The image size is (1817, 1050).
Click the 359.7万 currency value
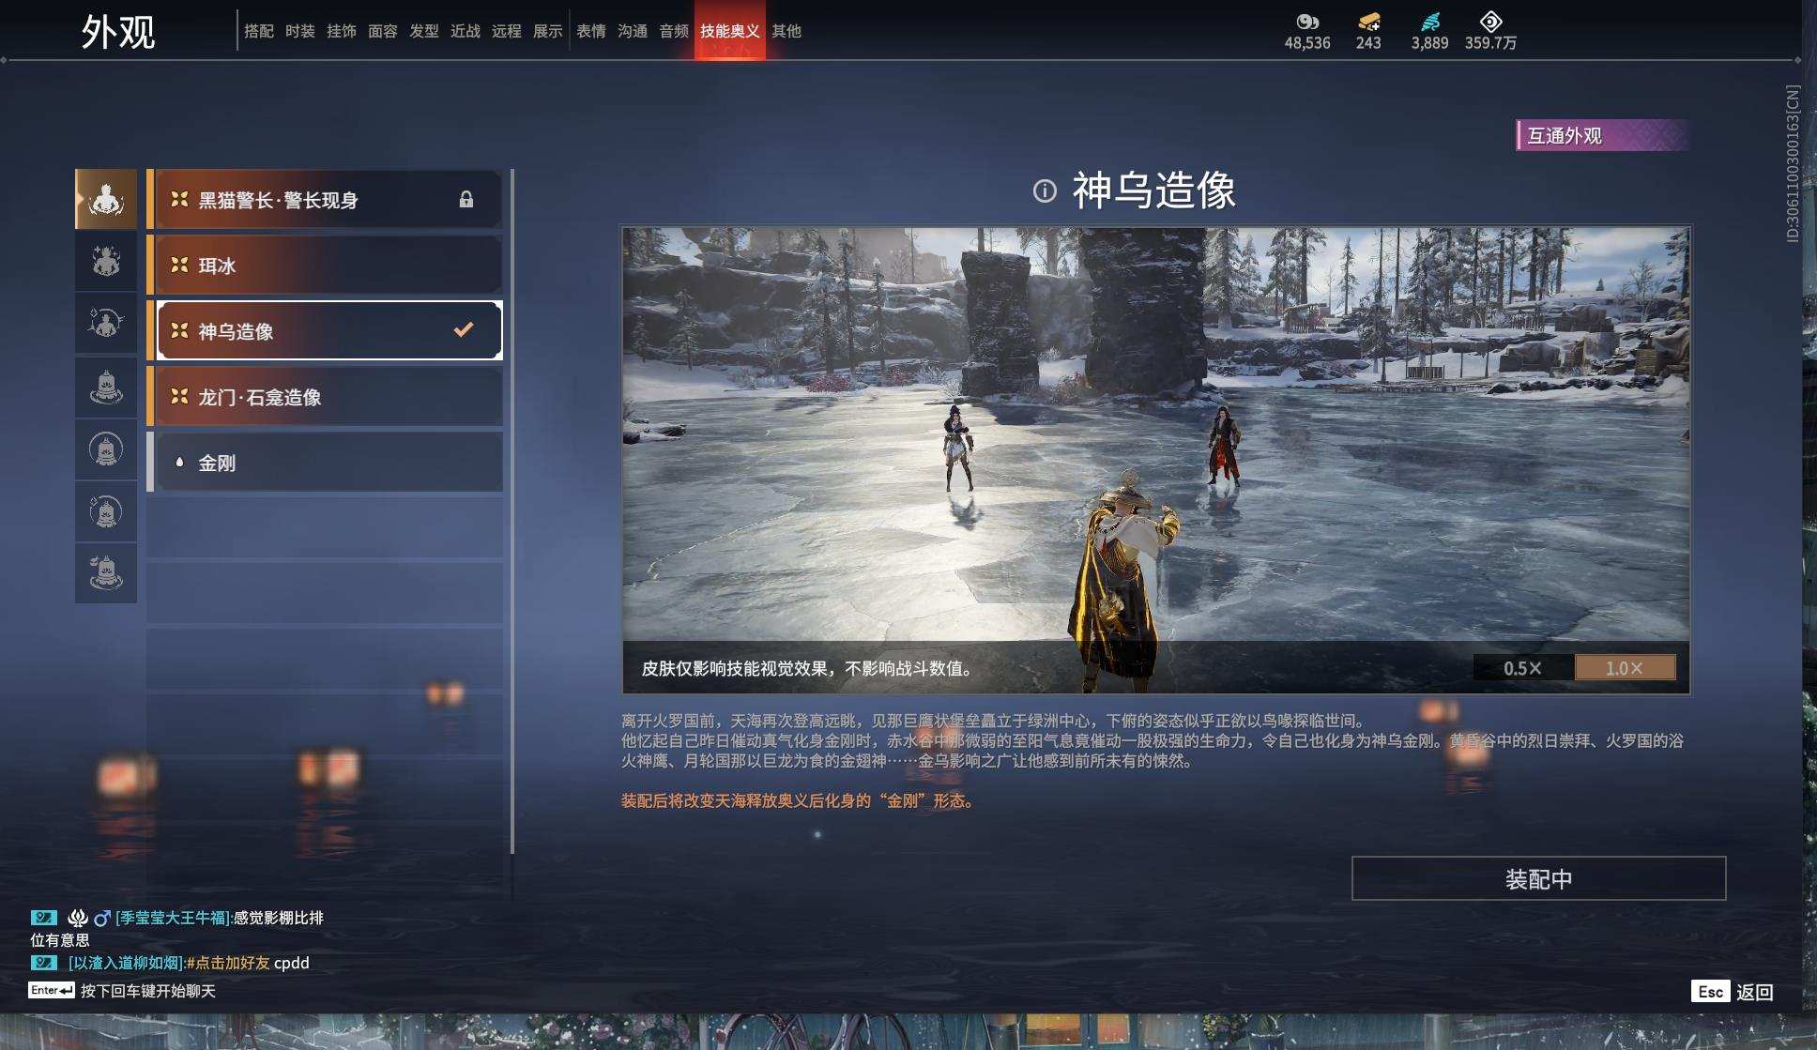click(x=1490, y=43)
